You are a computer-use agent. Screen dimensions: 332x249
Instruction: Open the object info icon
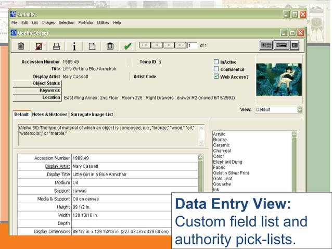click(74, 46)
